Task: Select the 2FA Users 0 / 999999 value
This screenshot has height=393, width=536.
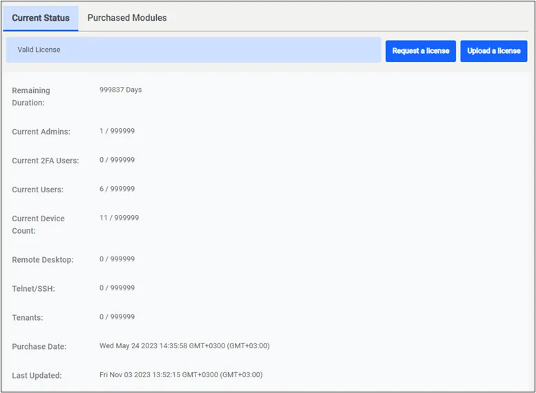Action: coord(117,160)
